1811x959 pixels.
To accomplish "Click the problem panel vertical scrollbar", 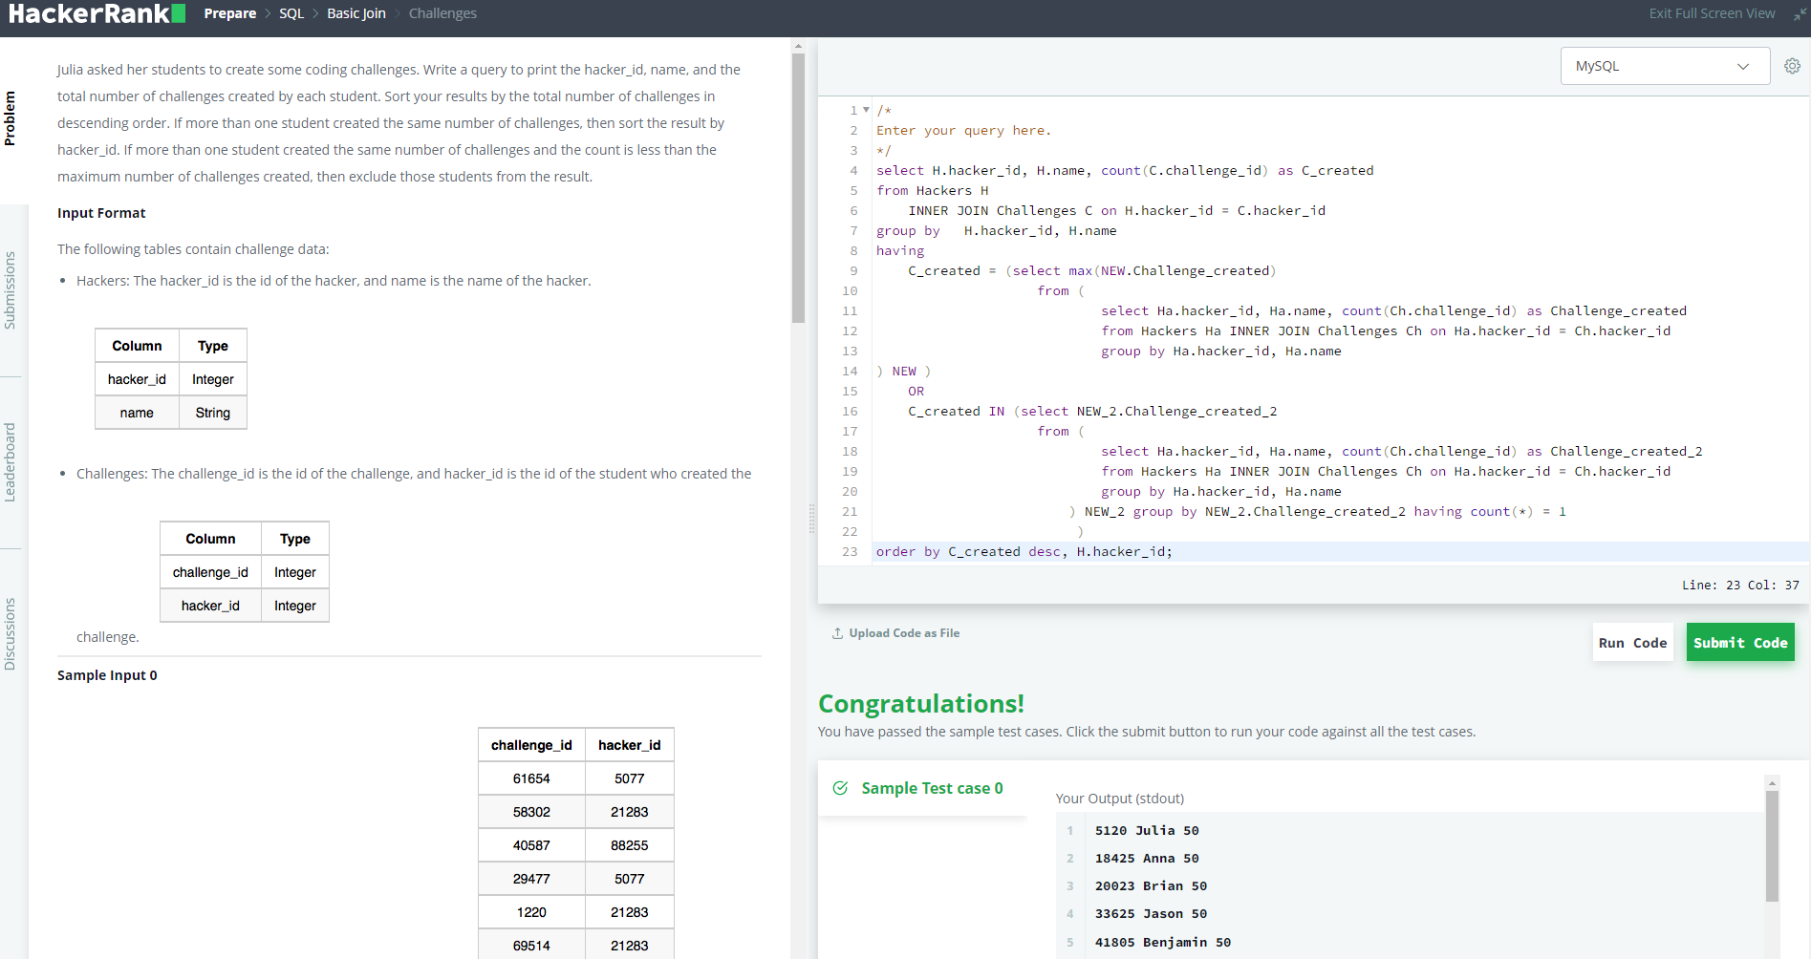I will click(x=799, y=188).
